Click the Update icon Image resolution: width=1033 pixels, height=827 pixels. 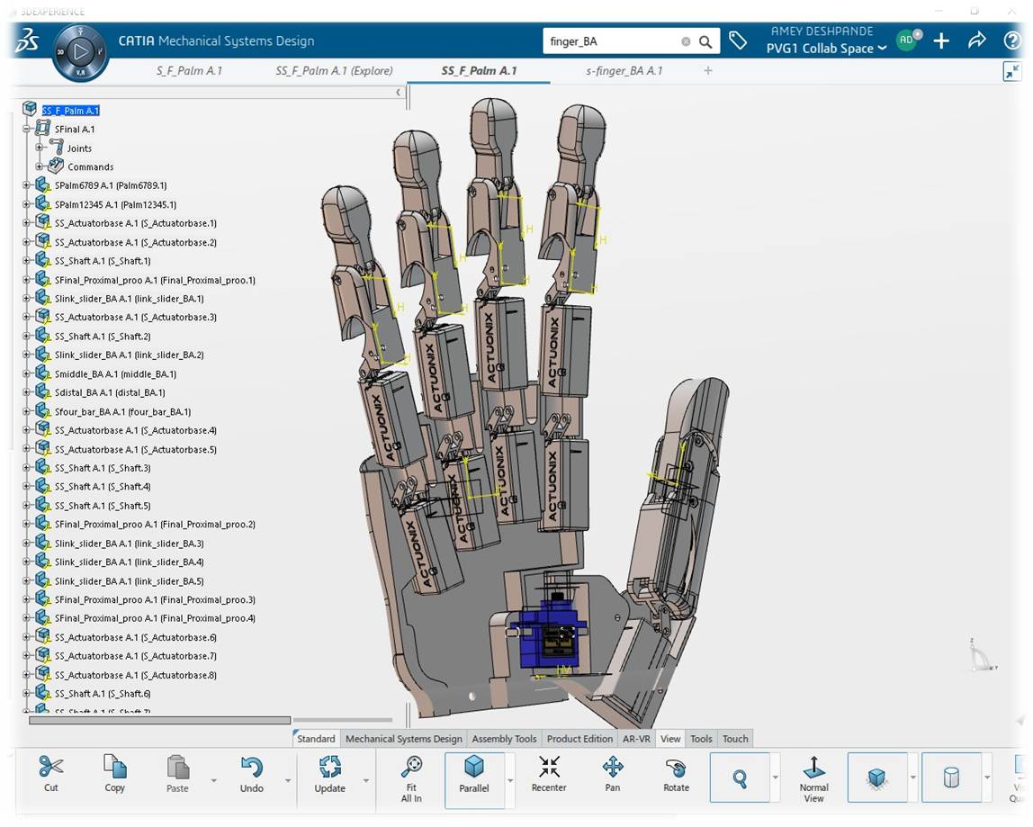(x=330, y=768)
